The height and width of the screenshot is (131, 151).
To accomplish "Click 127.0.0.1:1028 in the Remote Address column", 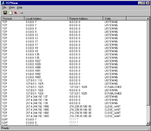I will click(78, 87).
